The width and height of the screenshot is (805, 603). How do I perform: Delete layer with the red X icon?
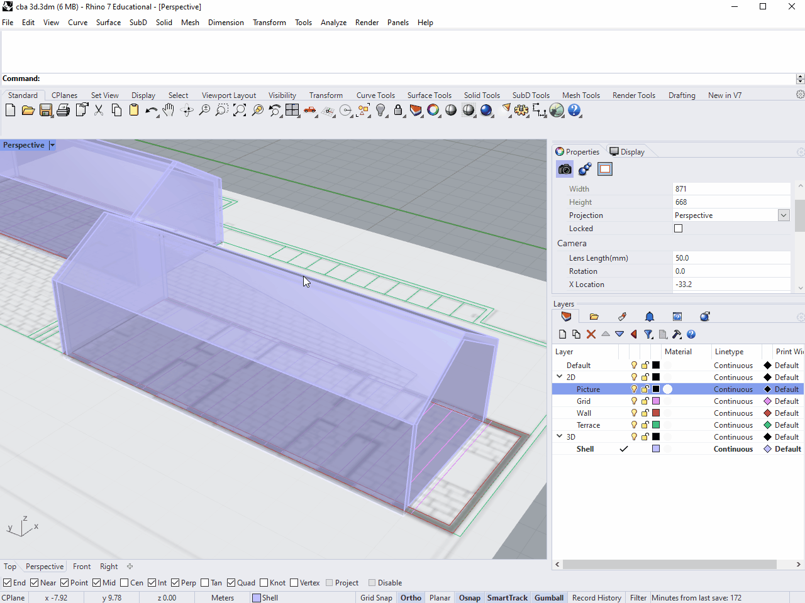[x=591, y=334]
